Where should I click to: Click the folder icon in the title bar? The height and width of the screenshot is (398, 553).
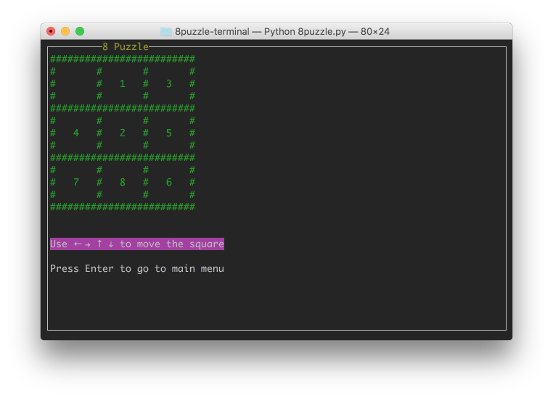pos(165,32)
